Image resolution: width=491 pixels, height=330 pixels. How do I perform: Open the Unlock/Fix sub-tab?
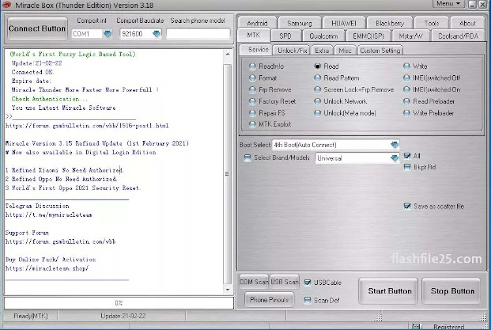tap(292, 50)
